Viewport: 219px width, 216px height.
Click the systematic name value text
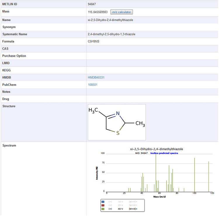coord(111,34)
